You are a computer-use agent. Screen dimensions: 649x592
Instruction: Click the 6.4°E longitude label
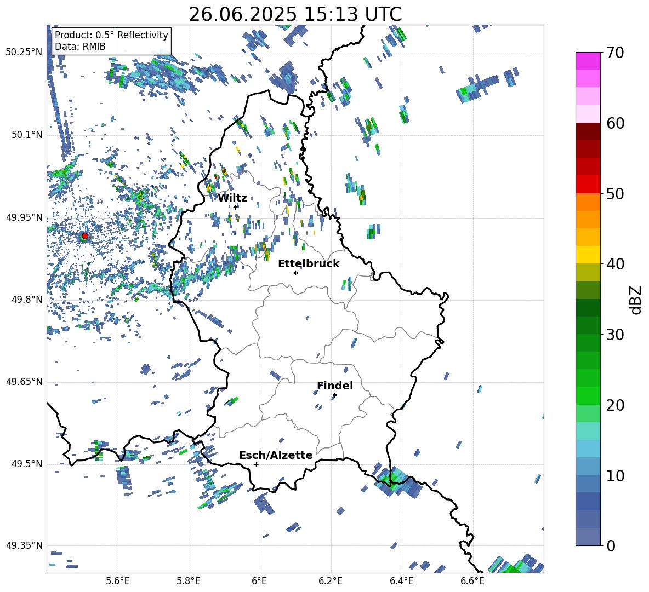coord(401,581)
